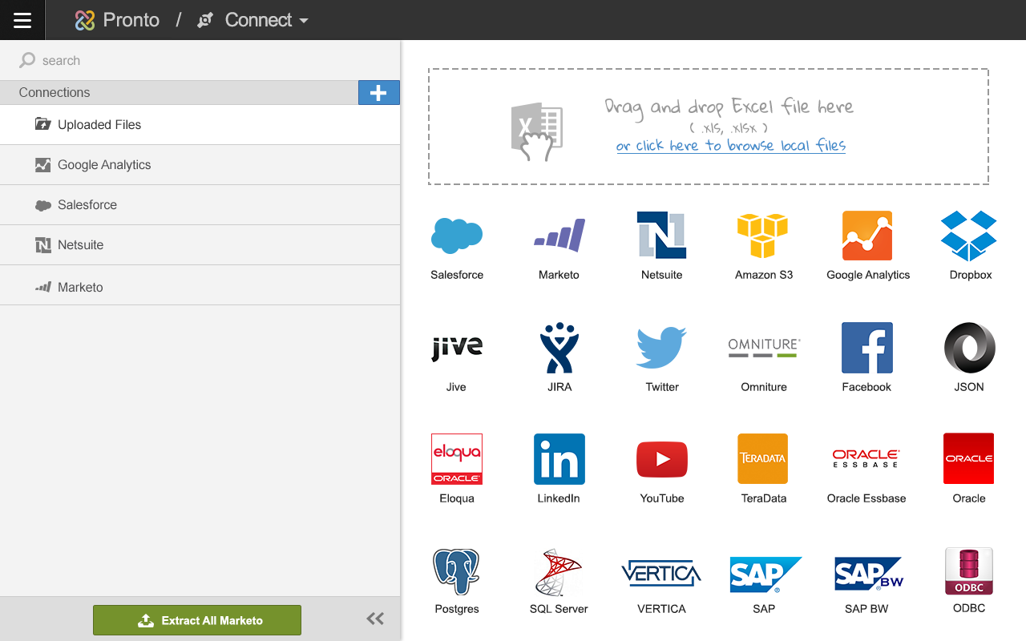This screenshot has height=641, width=1026.
Task: Add a new connection with plus button
Action: tap(378, 92)
